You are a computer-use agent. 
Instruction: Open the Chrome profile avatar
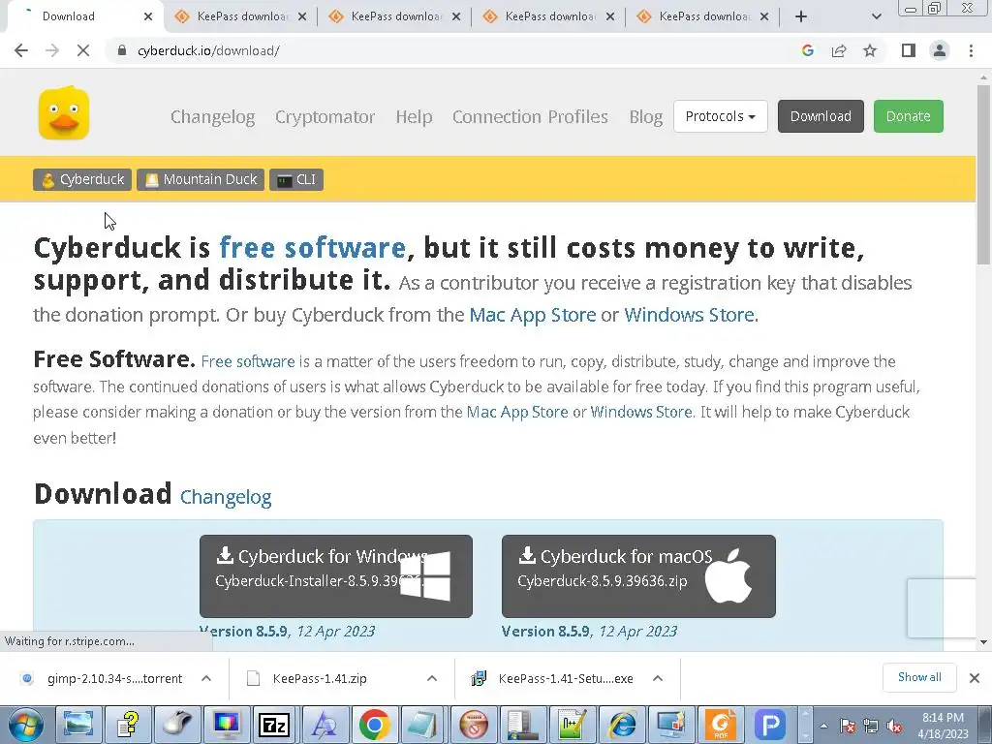point(940,50)
